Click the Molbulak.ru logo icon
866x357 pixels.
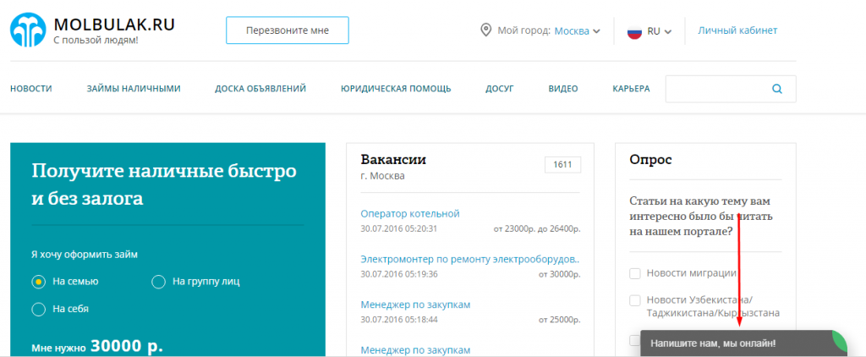pos(28,30)
